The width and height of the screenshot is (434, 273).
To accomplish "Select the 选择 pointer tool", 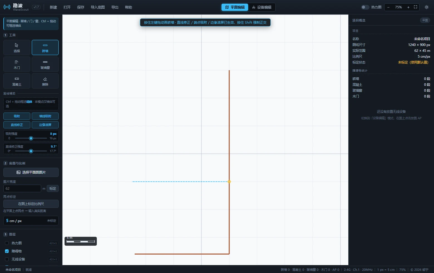I will [17, 48].
